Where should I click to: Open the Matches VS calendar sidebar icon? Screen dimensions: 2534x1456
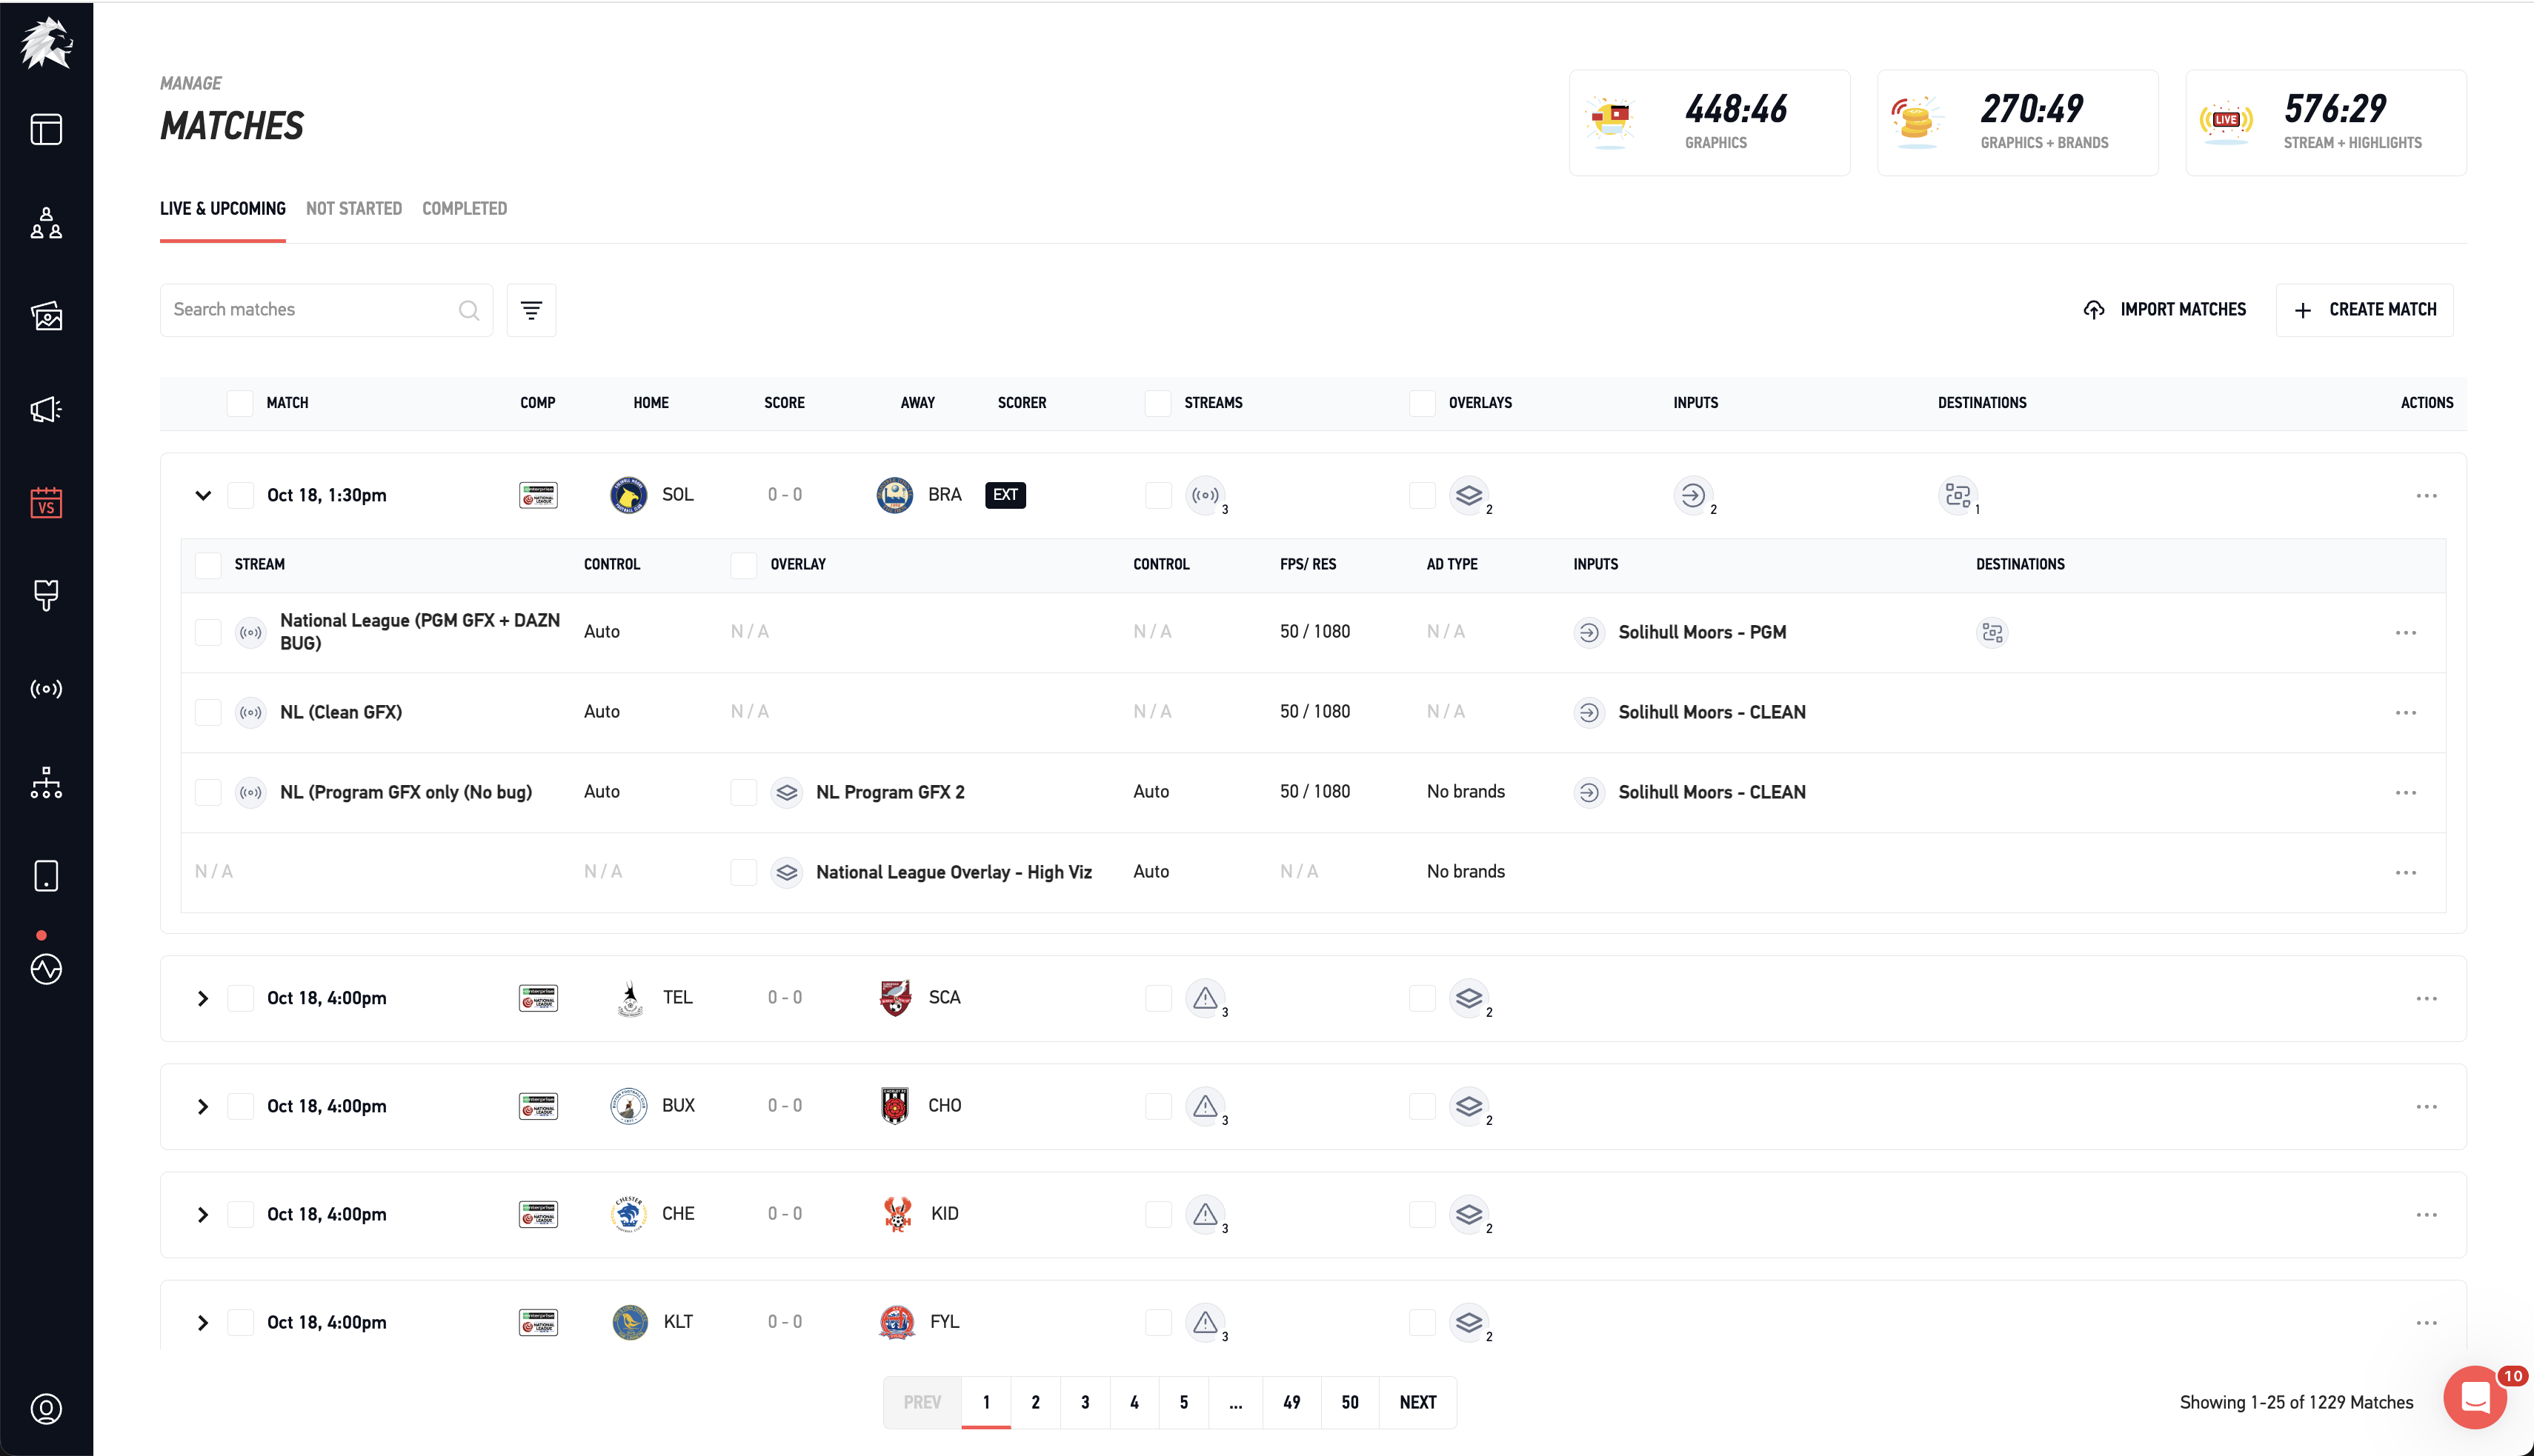(x=46, y=503)
